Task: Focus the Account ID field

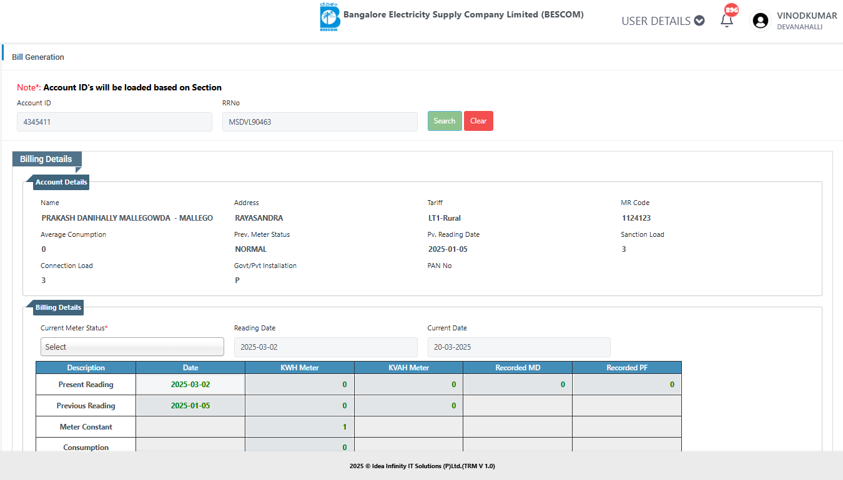Action: [x=114, y=122]
